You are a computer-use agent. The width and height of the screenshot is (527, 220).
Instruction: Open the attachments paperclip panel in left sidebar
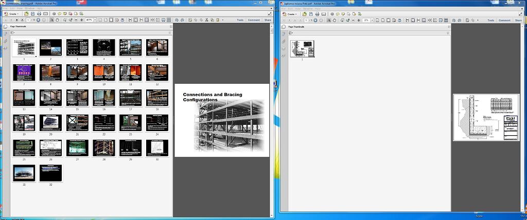point(5,41)
